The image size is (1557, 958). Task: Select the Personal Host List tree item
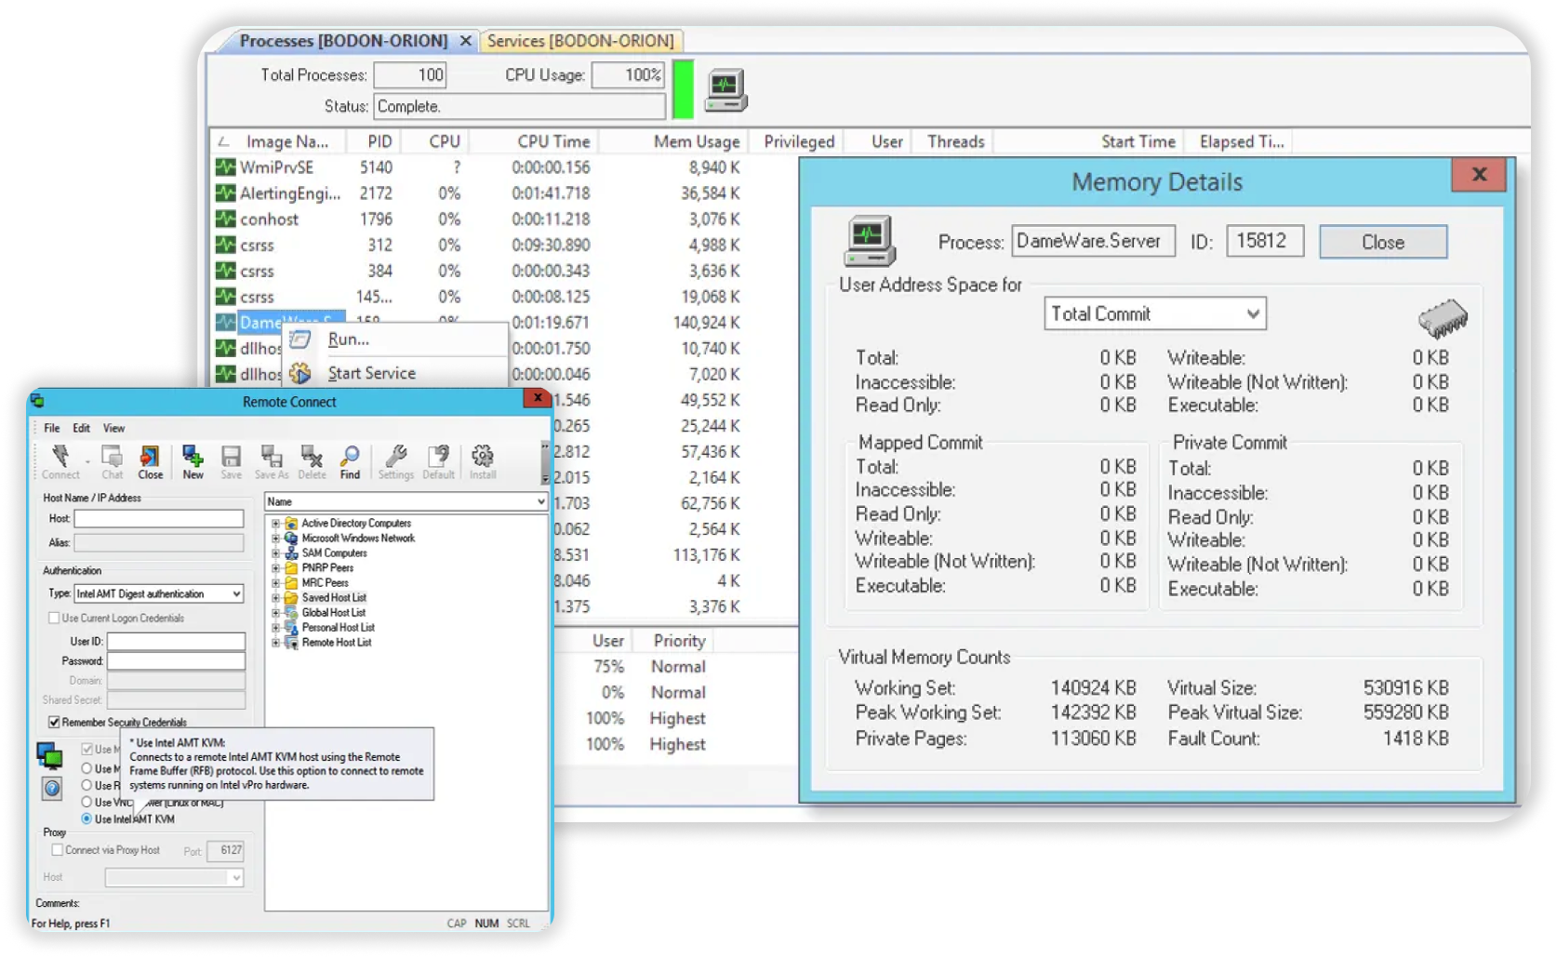[338, 628]
